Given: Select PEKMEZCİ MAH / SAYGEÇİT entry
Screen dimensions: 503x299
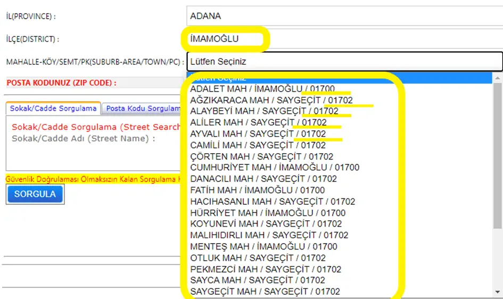Looking at the screenshot, I should pyautogui.click(x=266, y=269).
